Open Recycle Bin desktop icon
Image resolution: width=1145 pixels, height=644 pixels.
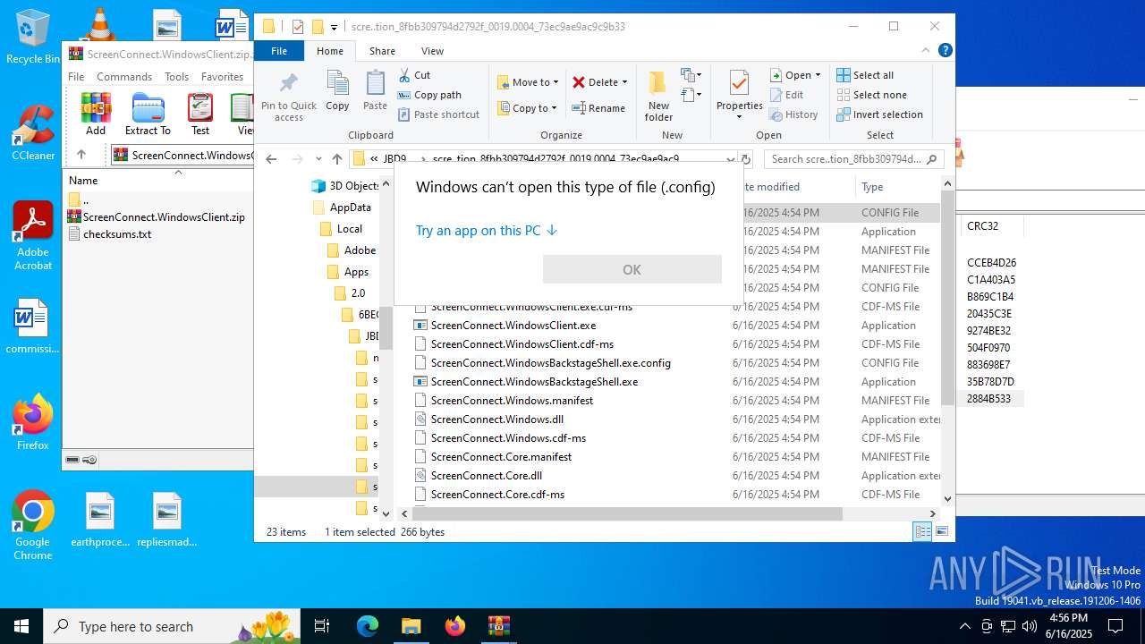coord(33,38)
